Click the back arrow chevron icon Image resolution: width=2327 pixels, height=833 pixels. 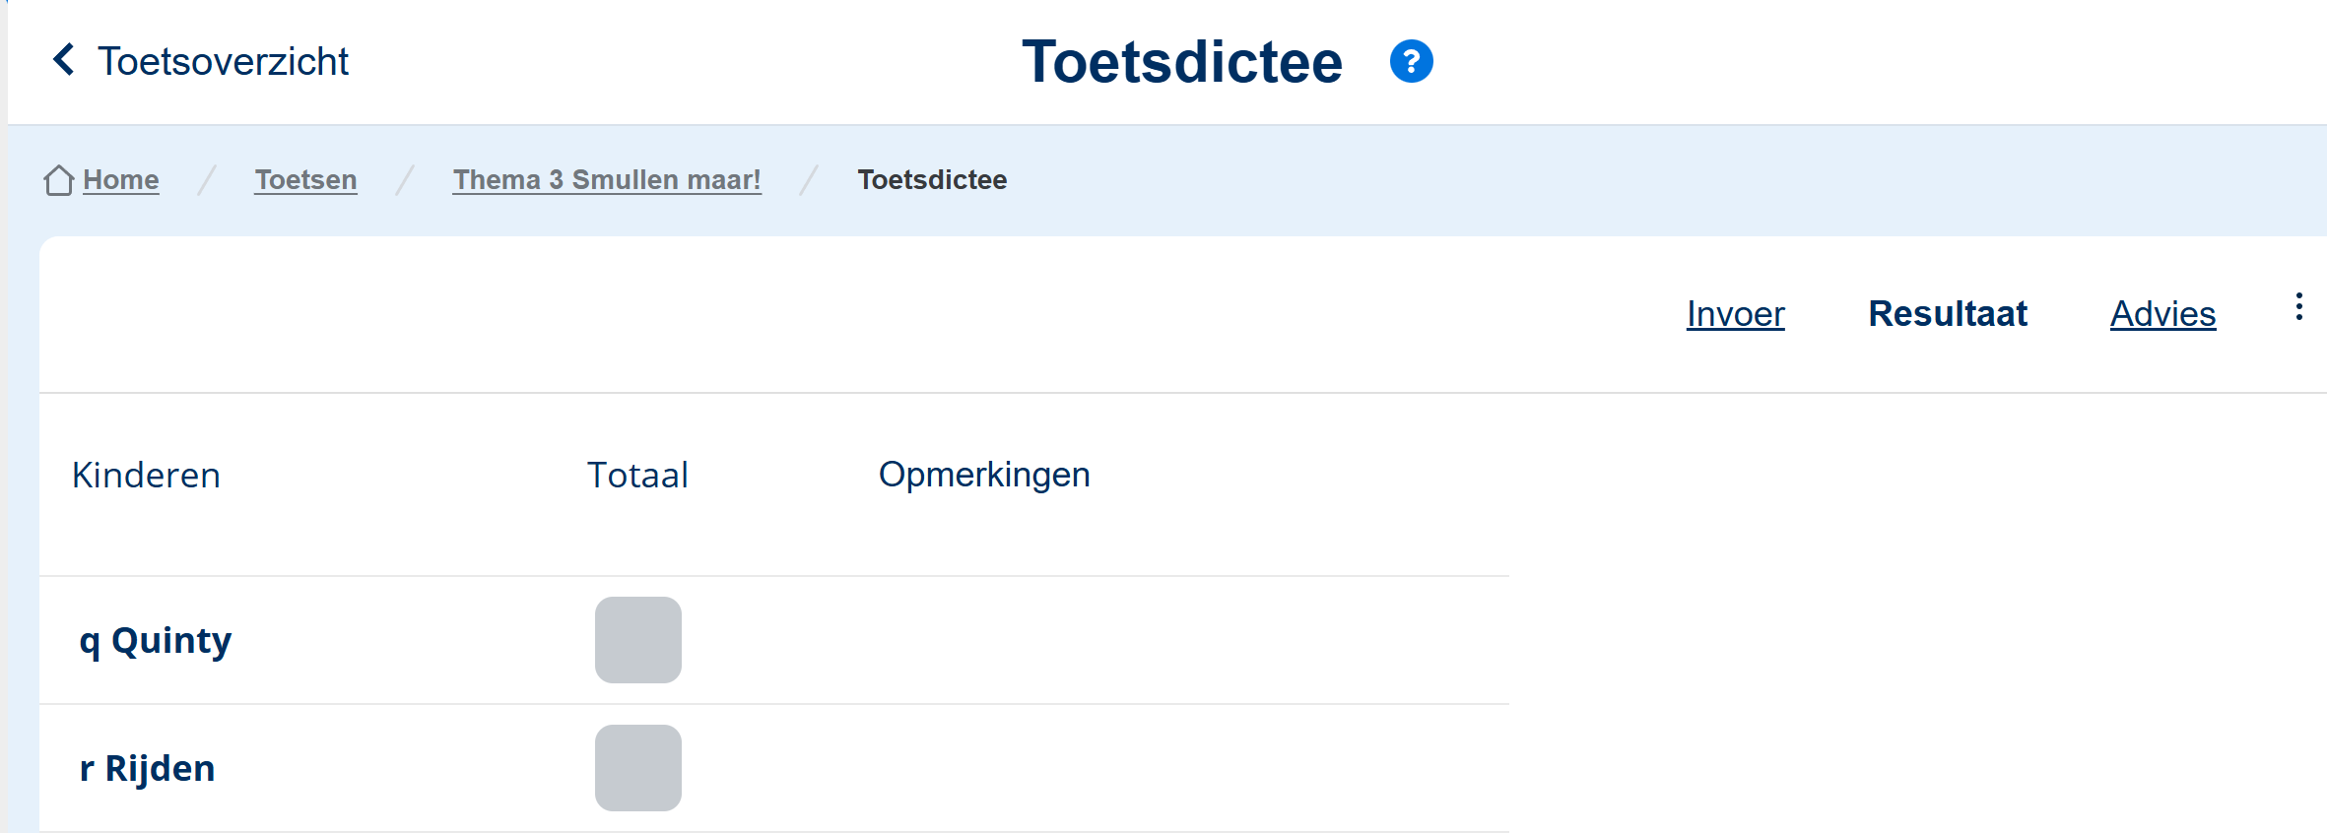(64, 60)
